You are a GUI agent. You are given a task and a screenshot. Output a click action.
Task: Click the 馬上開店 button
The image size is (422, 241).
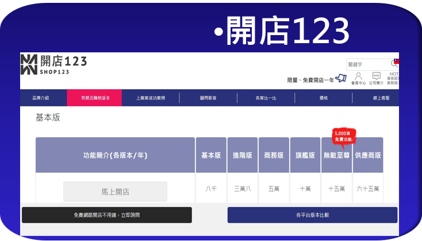[x=115, y=192]
